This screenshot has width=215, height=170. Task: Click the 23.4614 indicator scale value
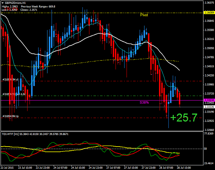(209, 163)
